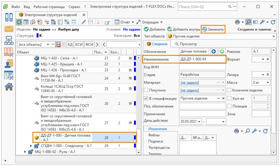Open the [все объекты] filter dropdown
The height and width of the screenshot is (166, 280).
click(48, 44)
